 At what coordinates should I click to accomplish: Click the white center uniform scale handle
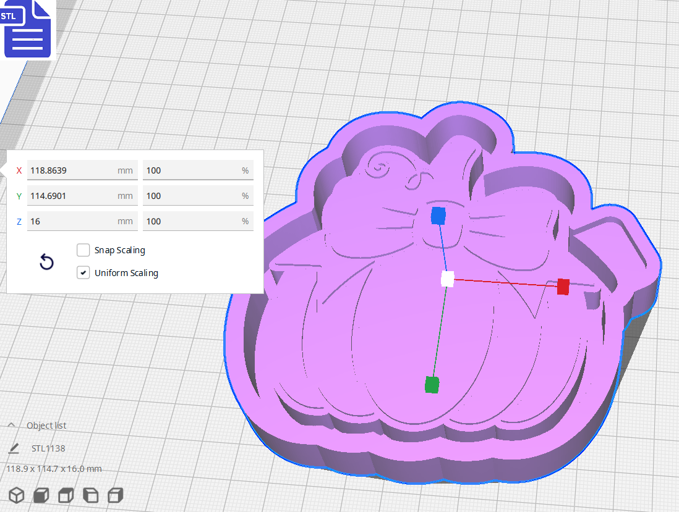pyautogui.click(x=446, y=280)
